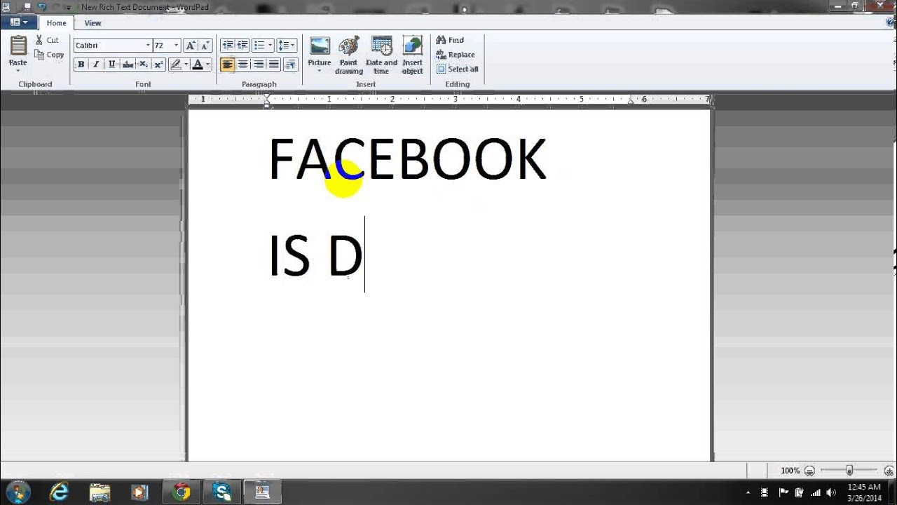Open line spacing options
The image size is (897, 505).
(x=286, y=46)
